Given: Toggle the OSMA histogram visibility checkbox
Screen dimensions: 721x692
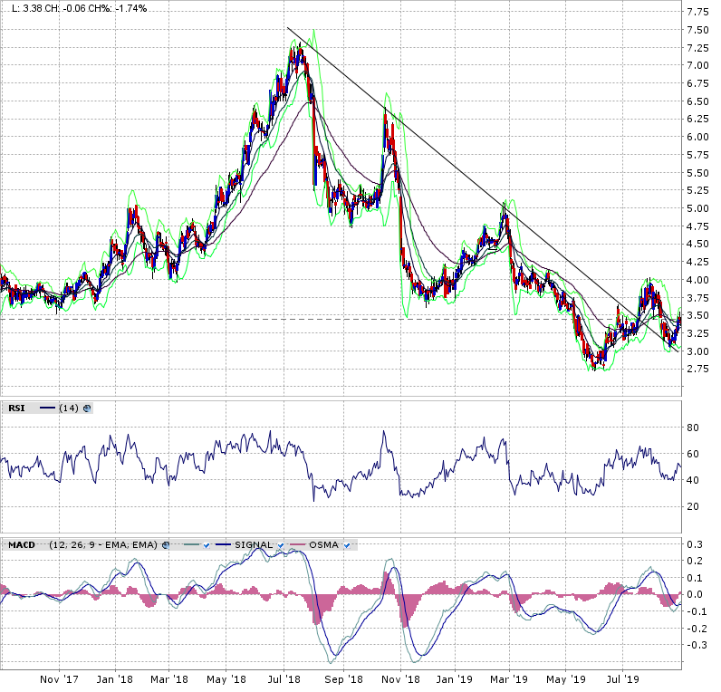Looking at the screenshot, I should coord(347,545).
